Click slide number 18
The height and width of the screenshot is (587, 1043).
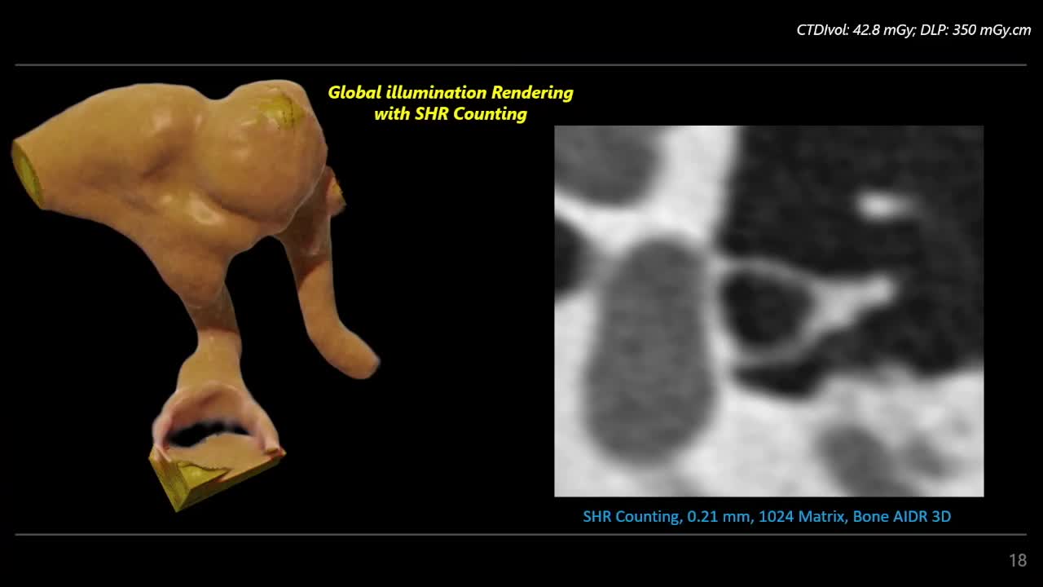point(1017,560)
